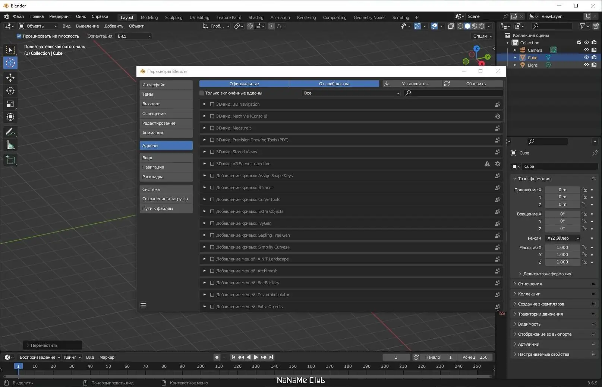The width and height of the screenshot is (602, 387).
Task: Click the current frame number field
Action: [396, 357]
